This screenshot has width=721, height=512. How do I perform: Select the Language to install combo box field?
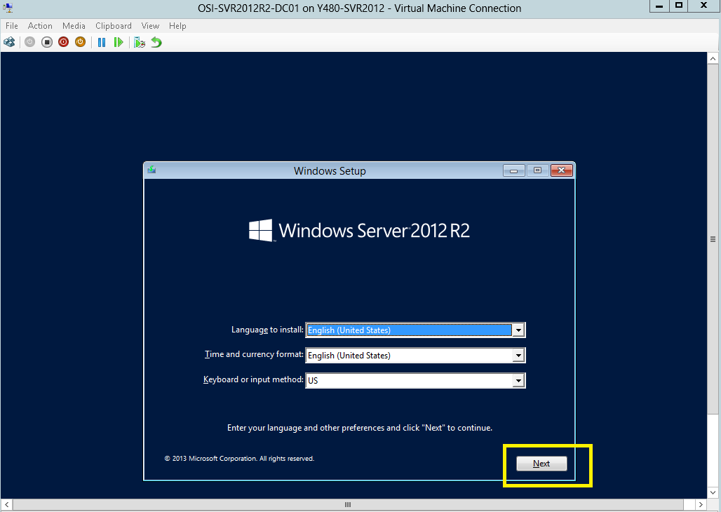click(415, 330)
